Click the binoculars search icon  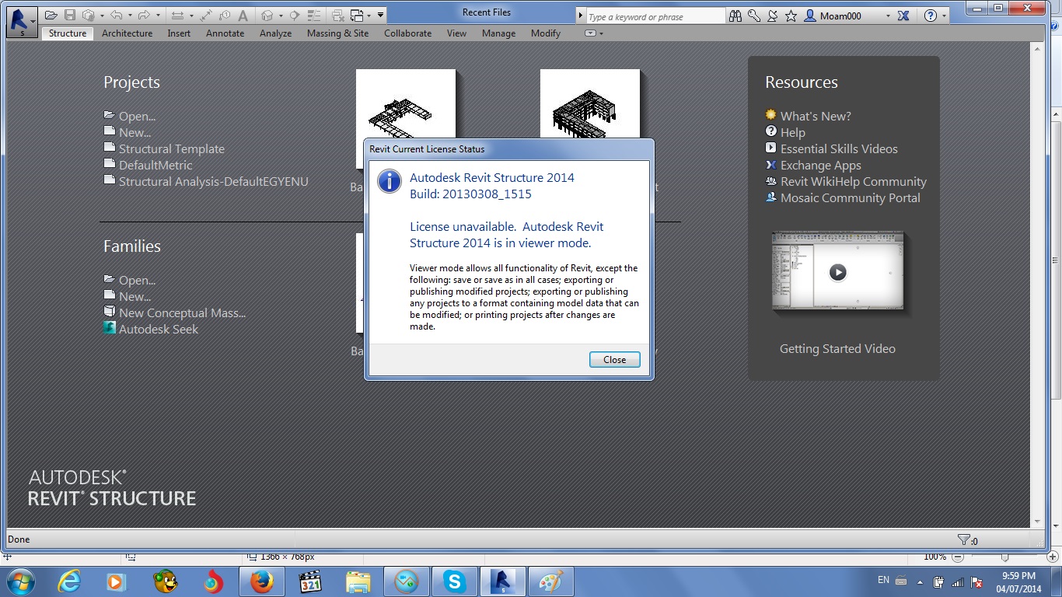735,16
